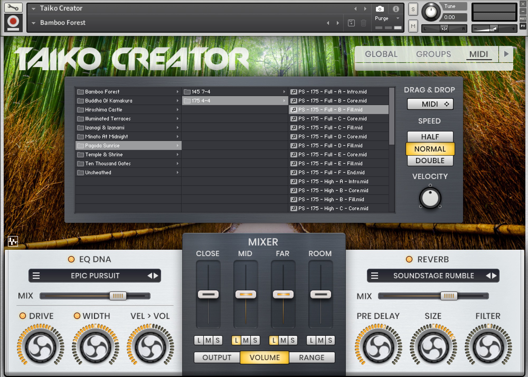Expand the Unsheathed folder
The width and height of the screenshot is (528, 377).
pos(128,172)
